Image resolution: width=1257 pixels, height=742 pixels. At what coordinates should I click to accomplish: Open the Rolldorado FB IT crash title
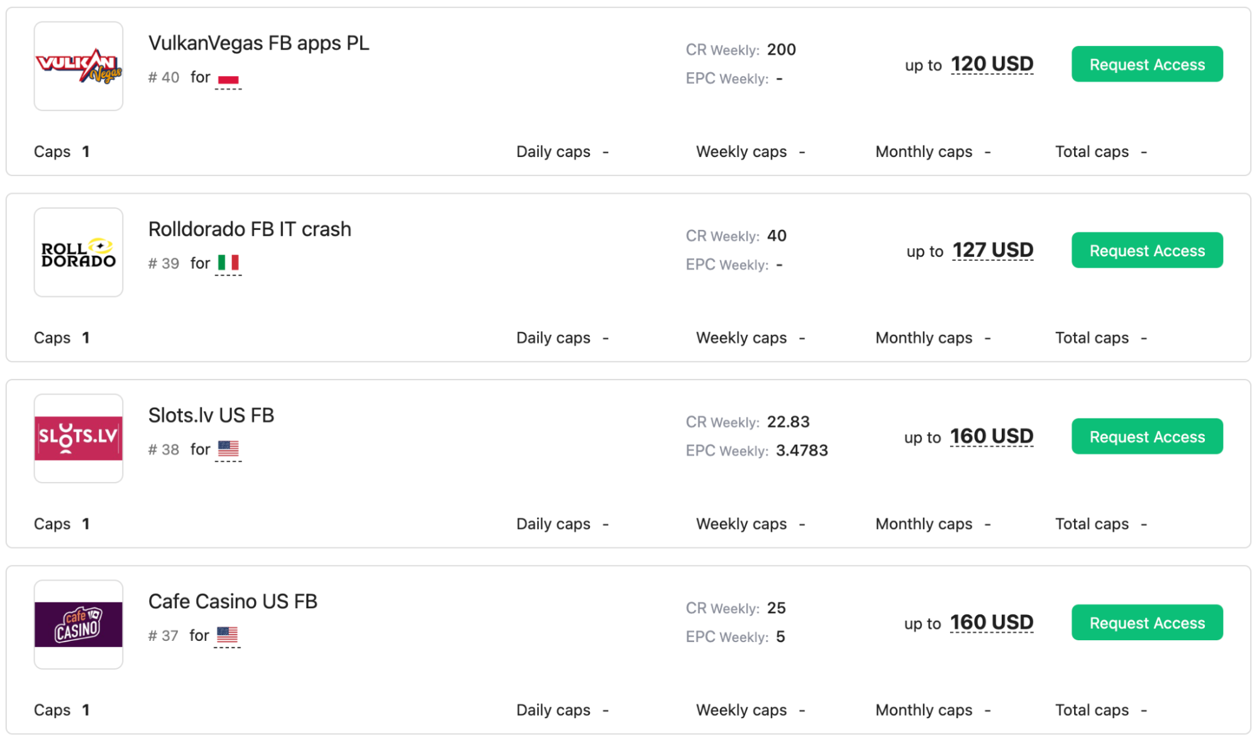click(x=250, y=229)
